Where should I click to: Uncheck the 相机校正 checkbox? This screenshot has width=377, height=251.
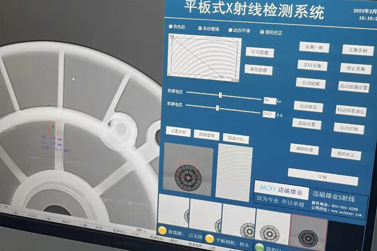click(x=262, y=32)
